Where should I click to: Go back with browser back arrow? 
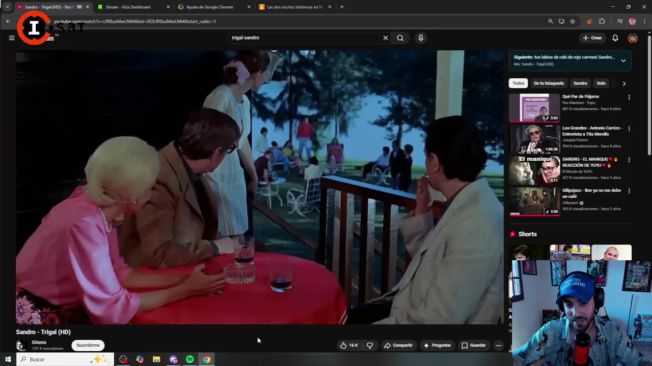[8, 21]
